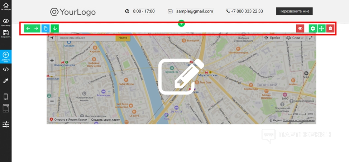The image size is (349, 162).
Task: Go to home via На главную icon
Action: [6, 6]
